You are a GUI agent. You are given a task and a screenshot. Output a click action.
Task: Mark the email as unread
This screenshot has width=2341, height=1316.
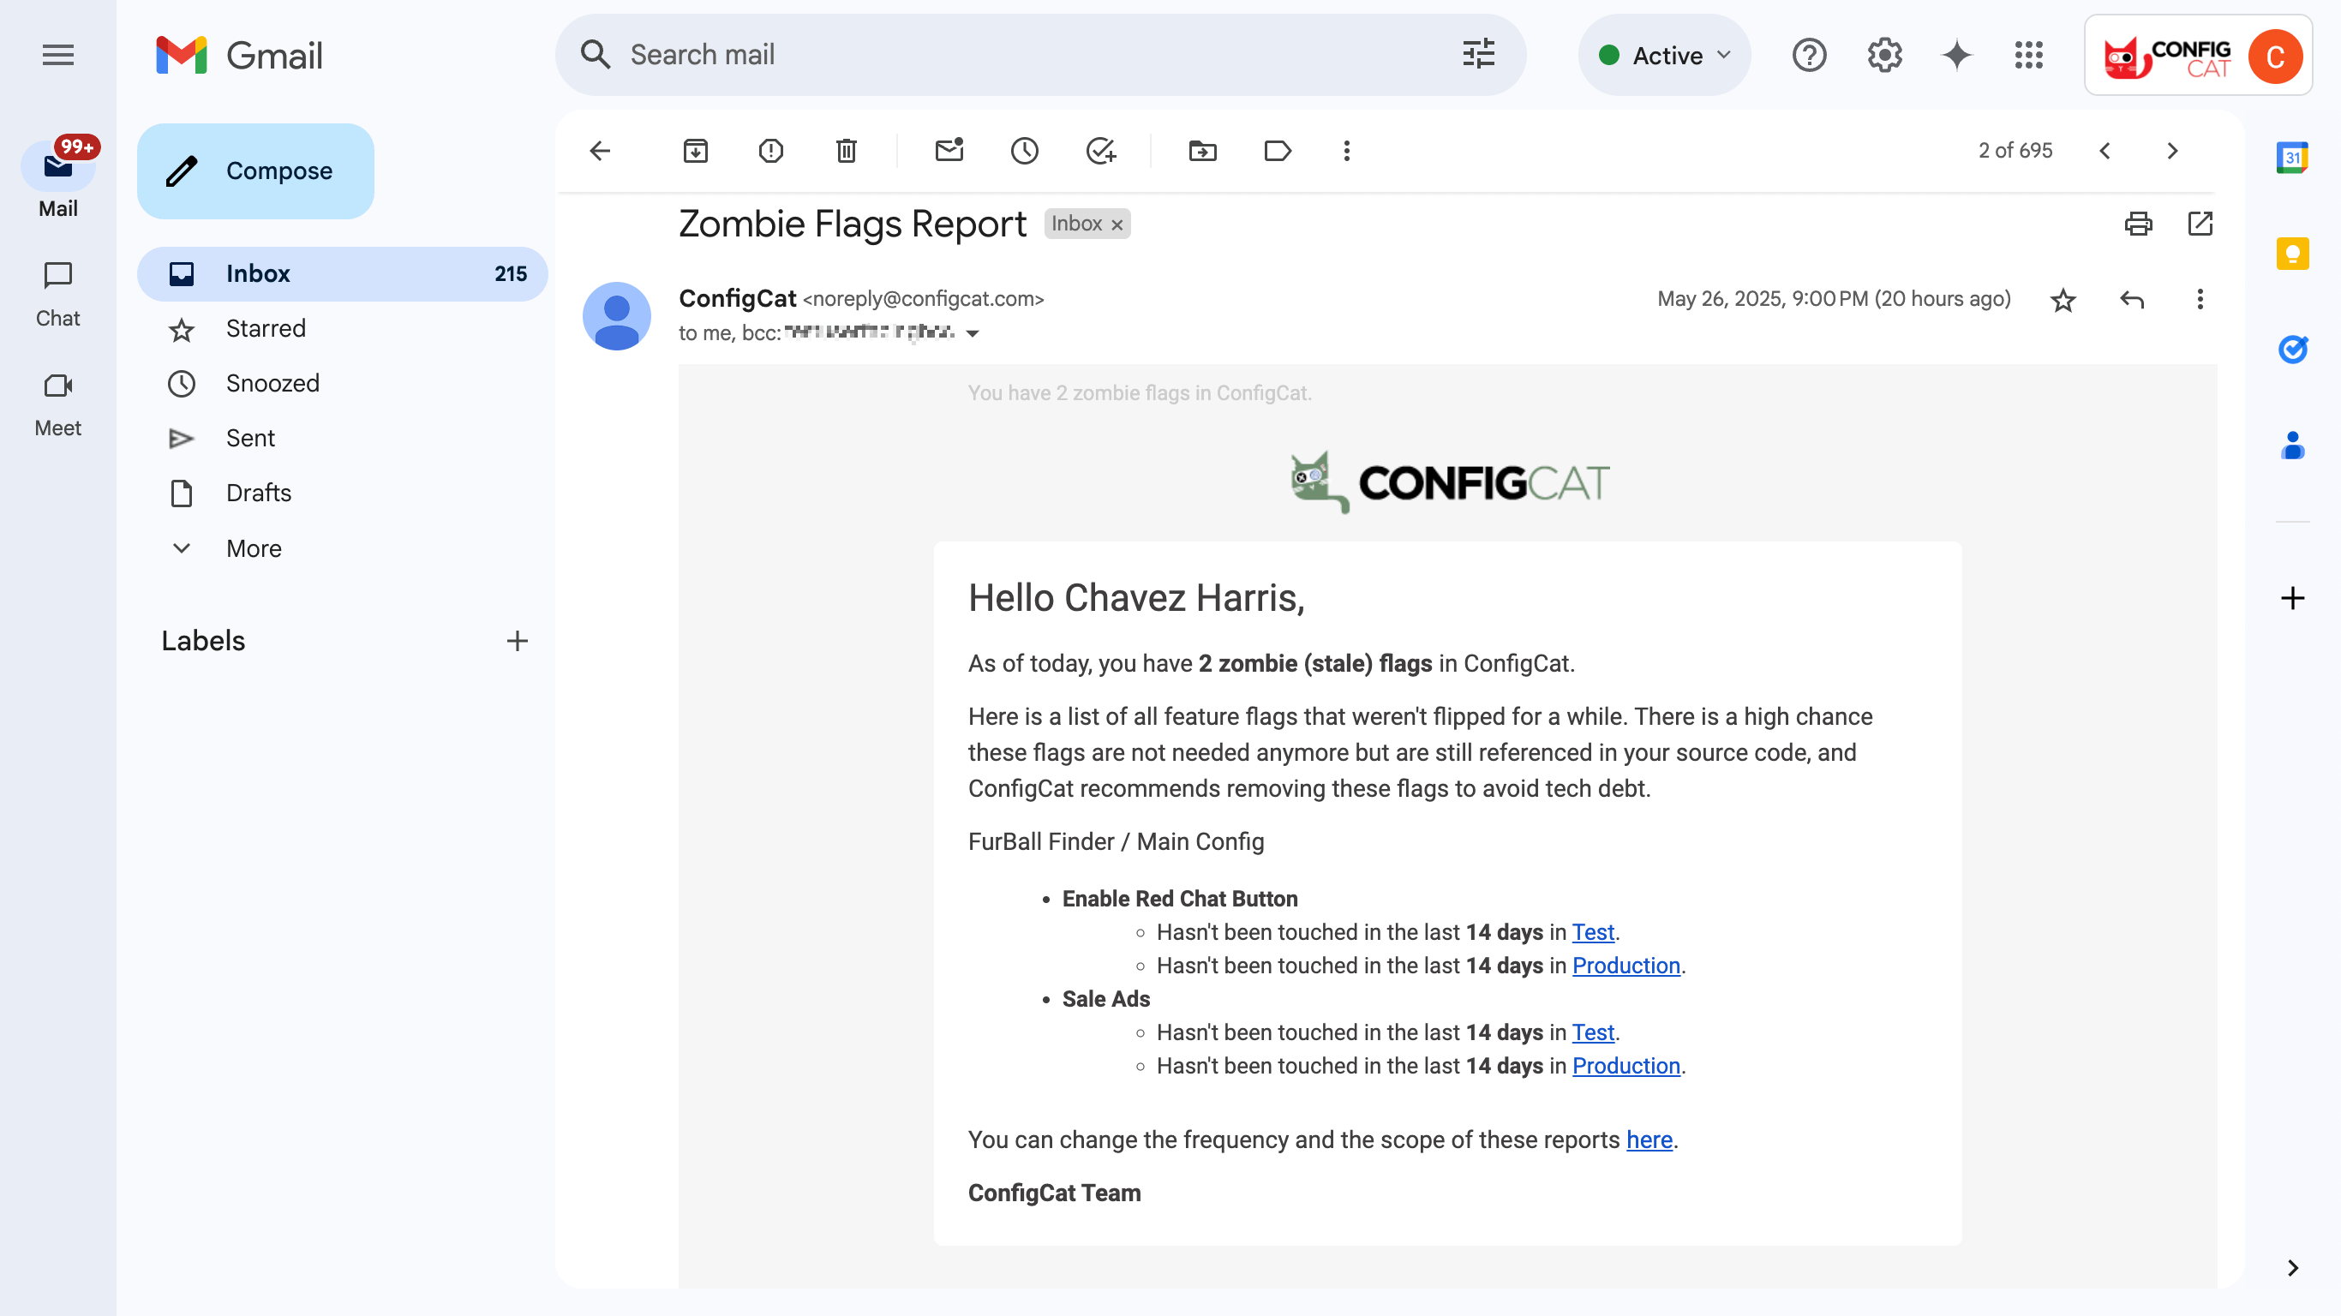tap(949, 151)
